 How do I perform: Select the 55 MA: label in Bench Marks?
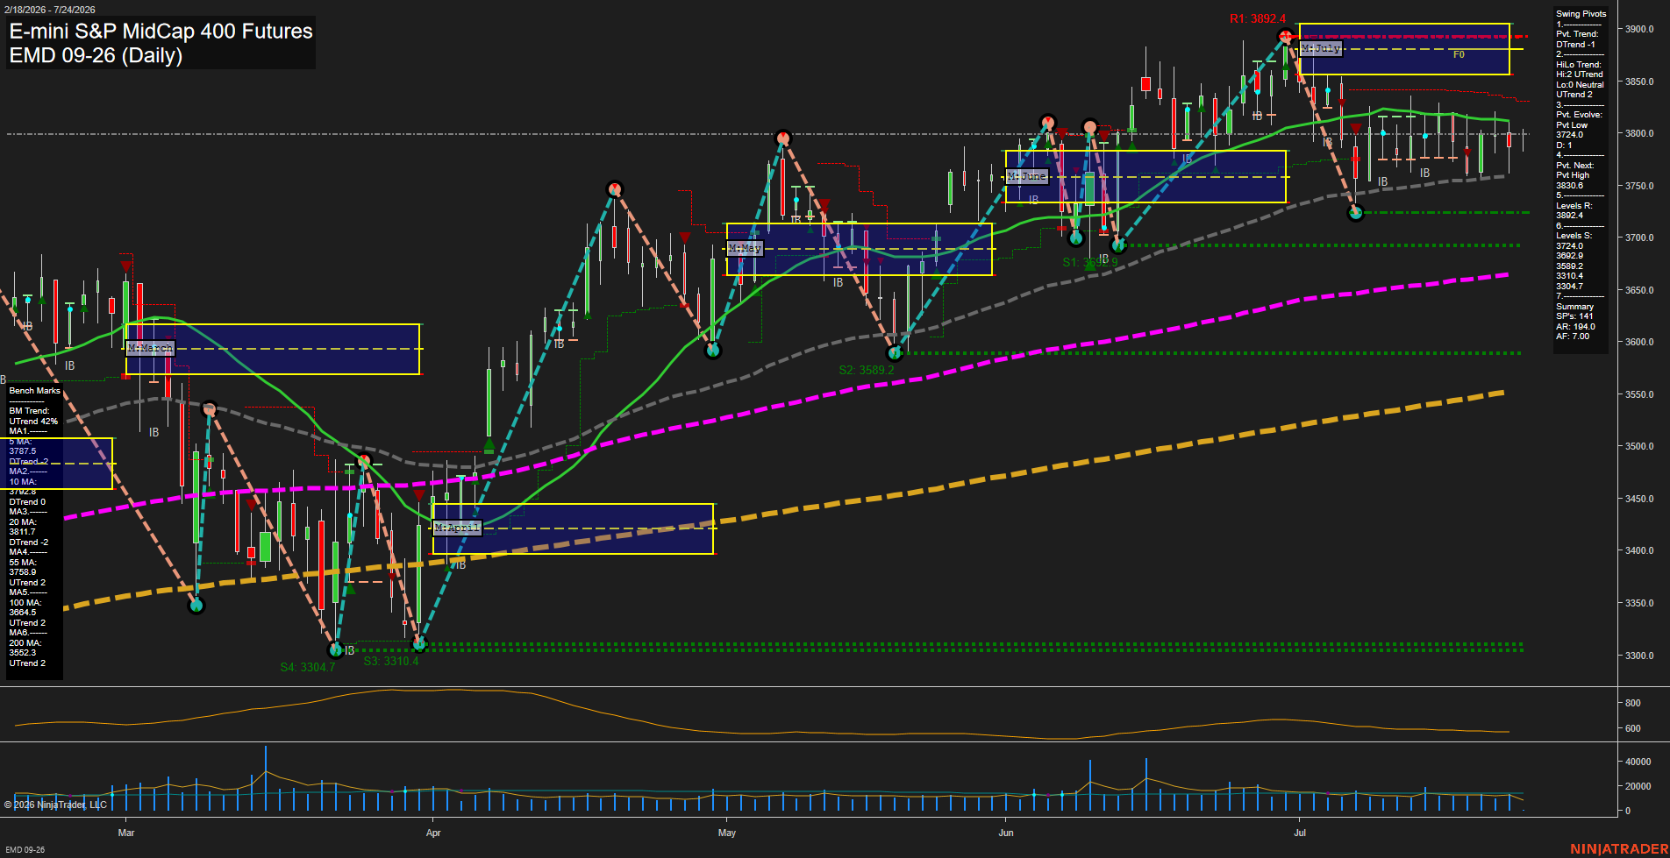(23, 563)
